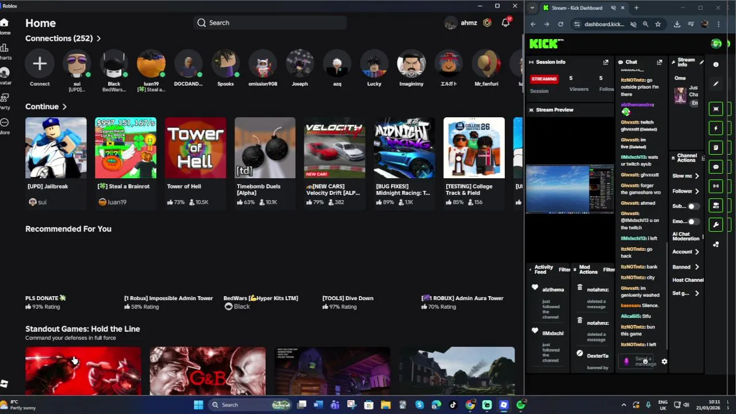Toggle the note widget icon in Kick sidebar
The image size is (736, 414).
click(x=716, y=147)
